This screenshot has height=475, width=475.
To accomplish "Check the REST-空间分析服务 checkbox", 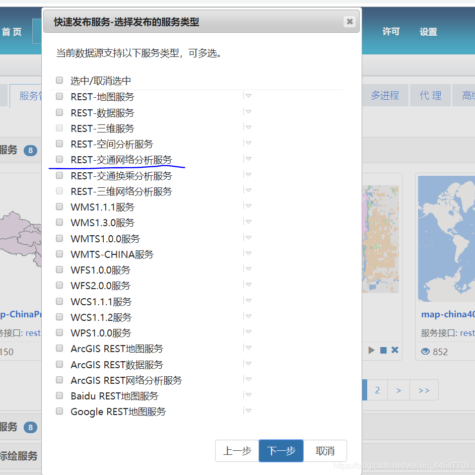I will pyautogui.click(x=59, y=144).
